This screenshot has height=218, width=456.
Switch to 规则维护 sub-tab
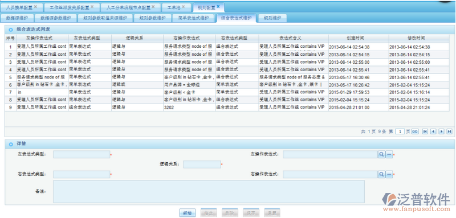(272, 18)
